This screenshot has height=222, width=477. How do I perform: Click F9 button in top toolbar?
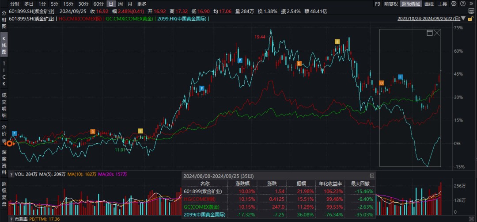[x=377, y=4]
